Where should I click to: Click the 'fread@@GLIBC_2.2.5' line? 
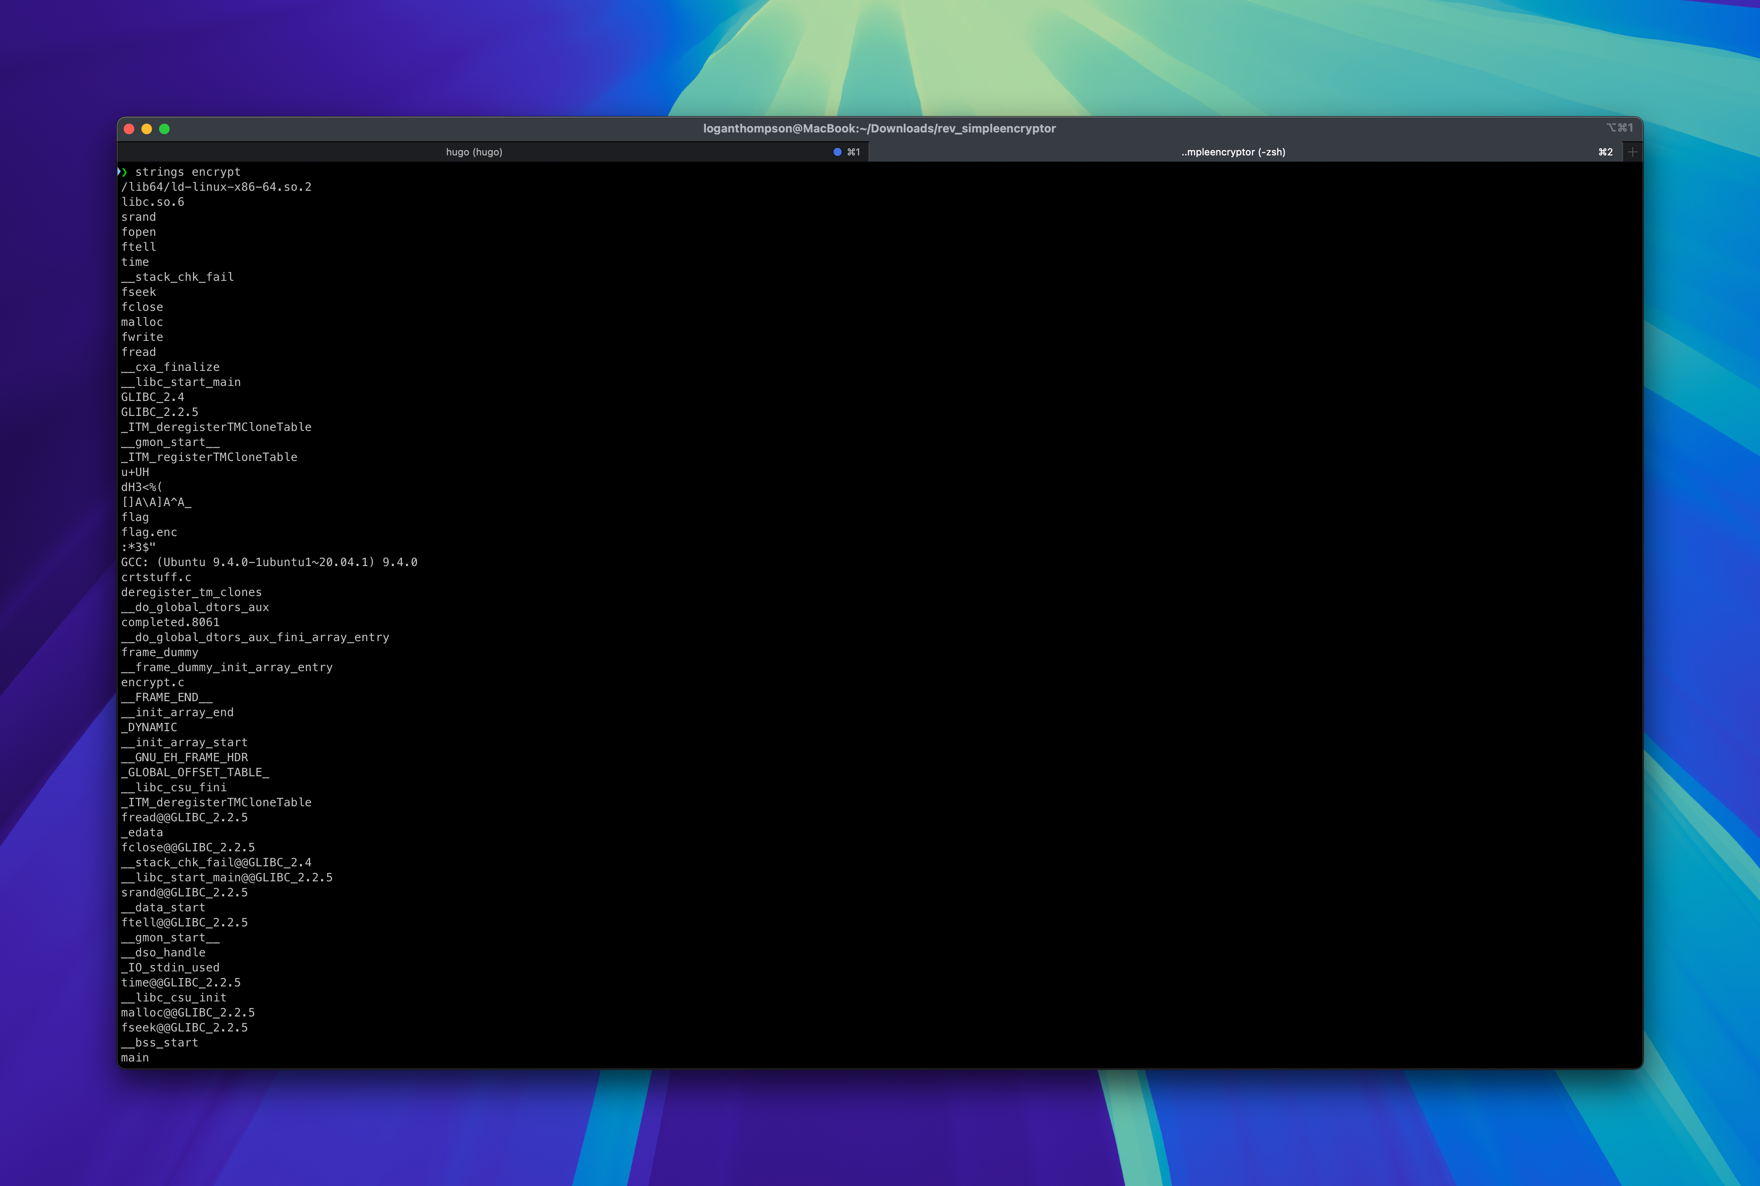[x=185, y=818]
